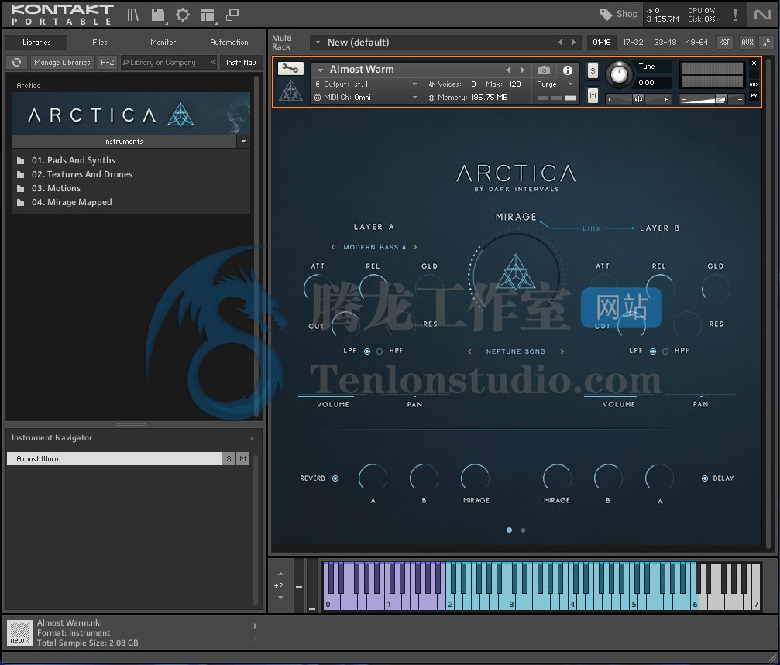Toggle Solo in Instrument Navigator row
Screen dimensions: 780x665
[229, 459]
